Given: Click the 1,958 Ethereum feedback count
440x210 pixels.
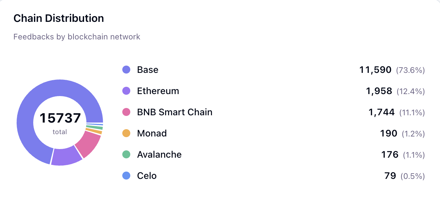Looking at the screenshot, I should point(379,91).
